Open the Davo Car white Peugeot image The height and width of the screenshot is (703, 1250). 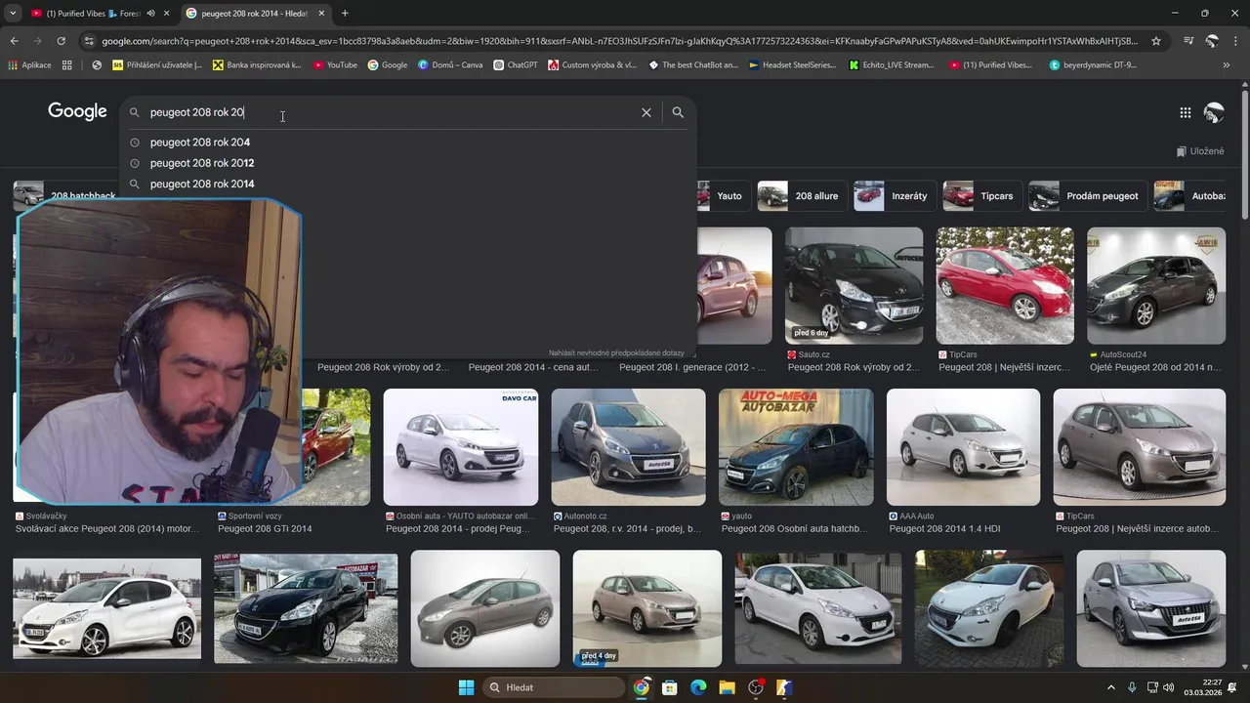(461, 447)
